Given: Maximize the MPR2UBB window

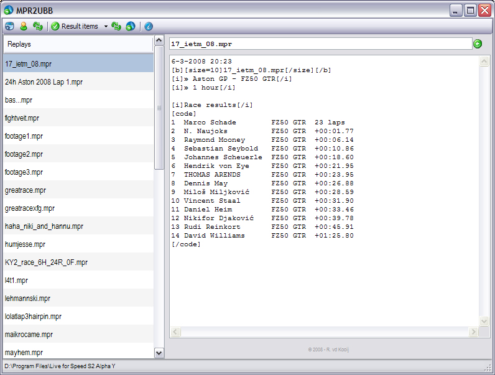Looking at the screenshot, I should (470, 11).
